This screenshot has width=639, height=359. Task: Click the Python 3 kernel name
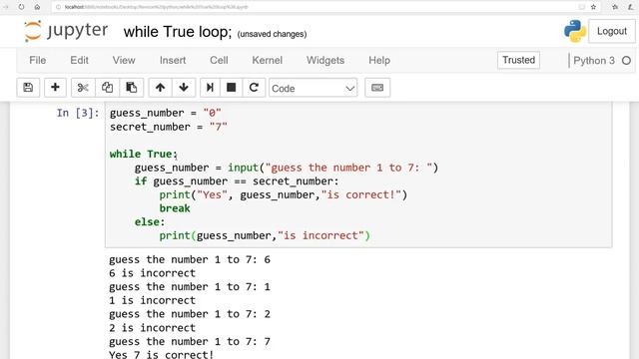594,61
